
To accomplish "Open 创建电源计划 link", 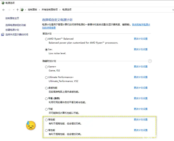I will point(12,30).
